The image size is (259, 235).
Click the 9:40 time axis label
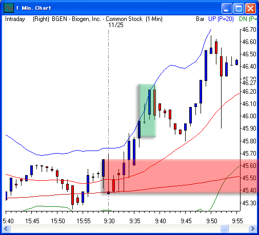coord(161,221)
